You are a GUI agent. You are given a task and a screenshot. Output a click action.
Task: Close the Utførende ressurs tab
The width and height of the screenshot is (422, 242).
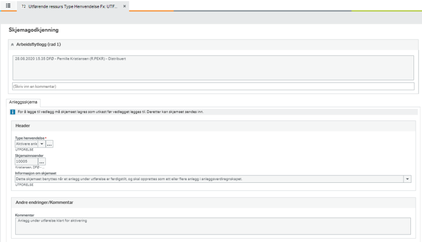coord(124,6)
